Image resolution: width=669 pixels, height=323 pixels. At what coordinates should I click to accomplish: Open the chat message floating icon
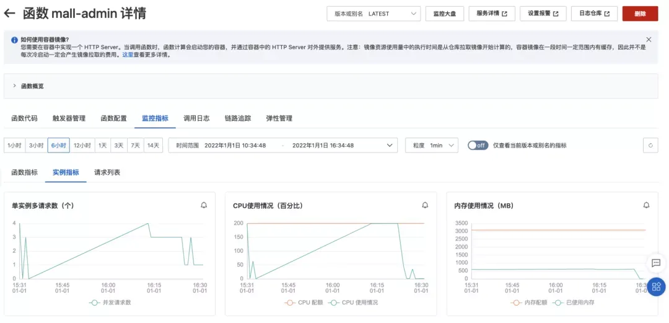[x=656, y=263]
